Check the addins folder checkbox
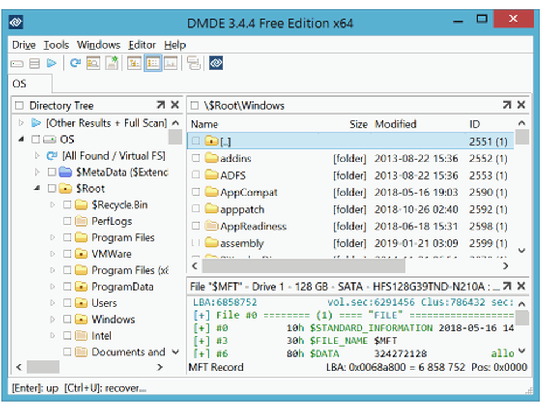This screenshot has width=549, height=407. [x=196, y=158]
